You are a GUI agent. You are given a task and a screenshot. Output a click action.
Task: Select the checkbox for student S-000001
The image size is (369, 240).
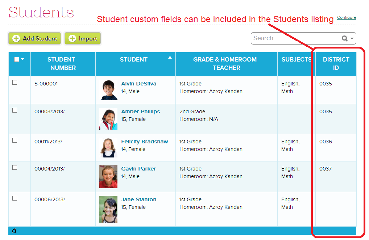[x=15, y=83]
